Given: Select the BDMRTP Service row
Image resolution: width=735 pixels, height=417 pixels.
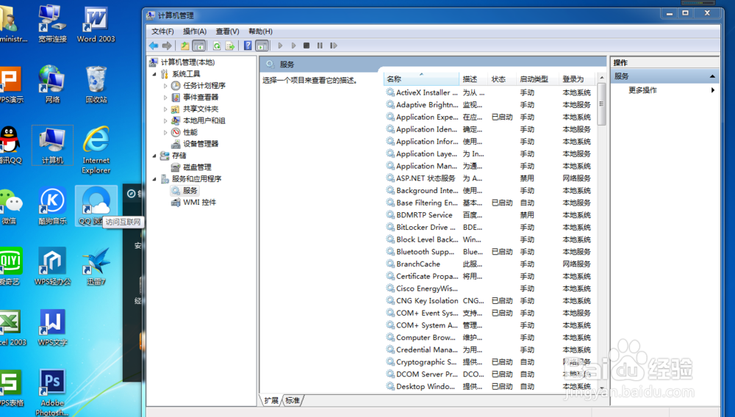Looking at the screenshot, I should (490, 215).
